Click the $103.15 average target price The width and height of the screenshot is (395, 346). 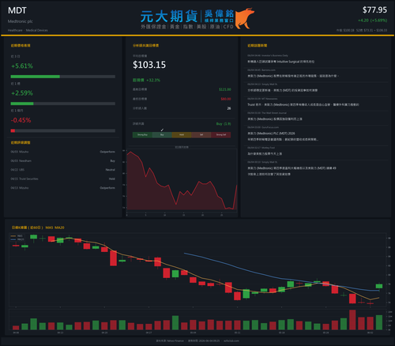point(149,65)
